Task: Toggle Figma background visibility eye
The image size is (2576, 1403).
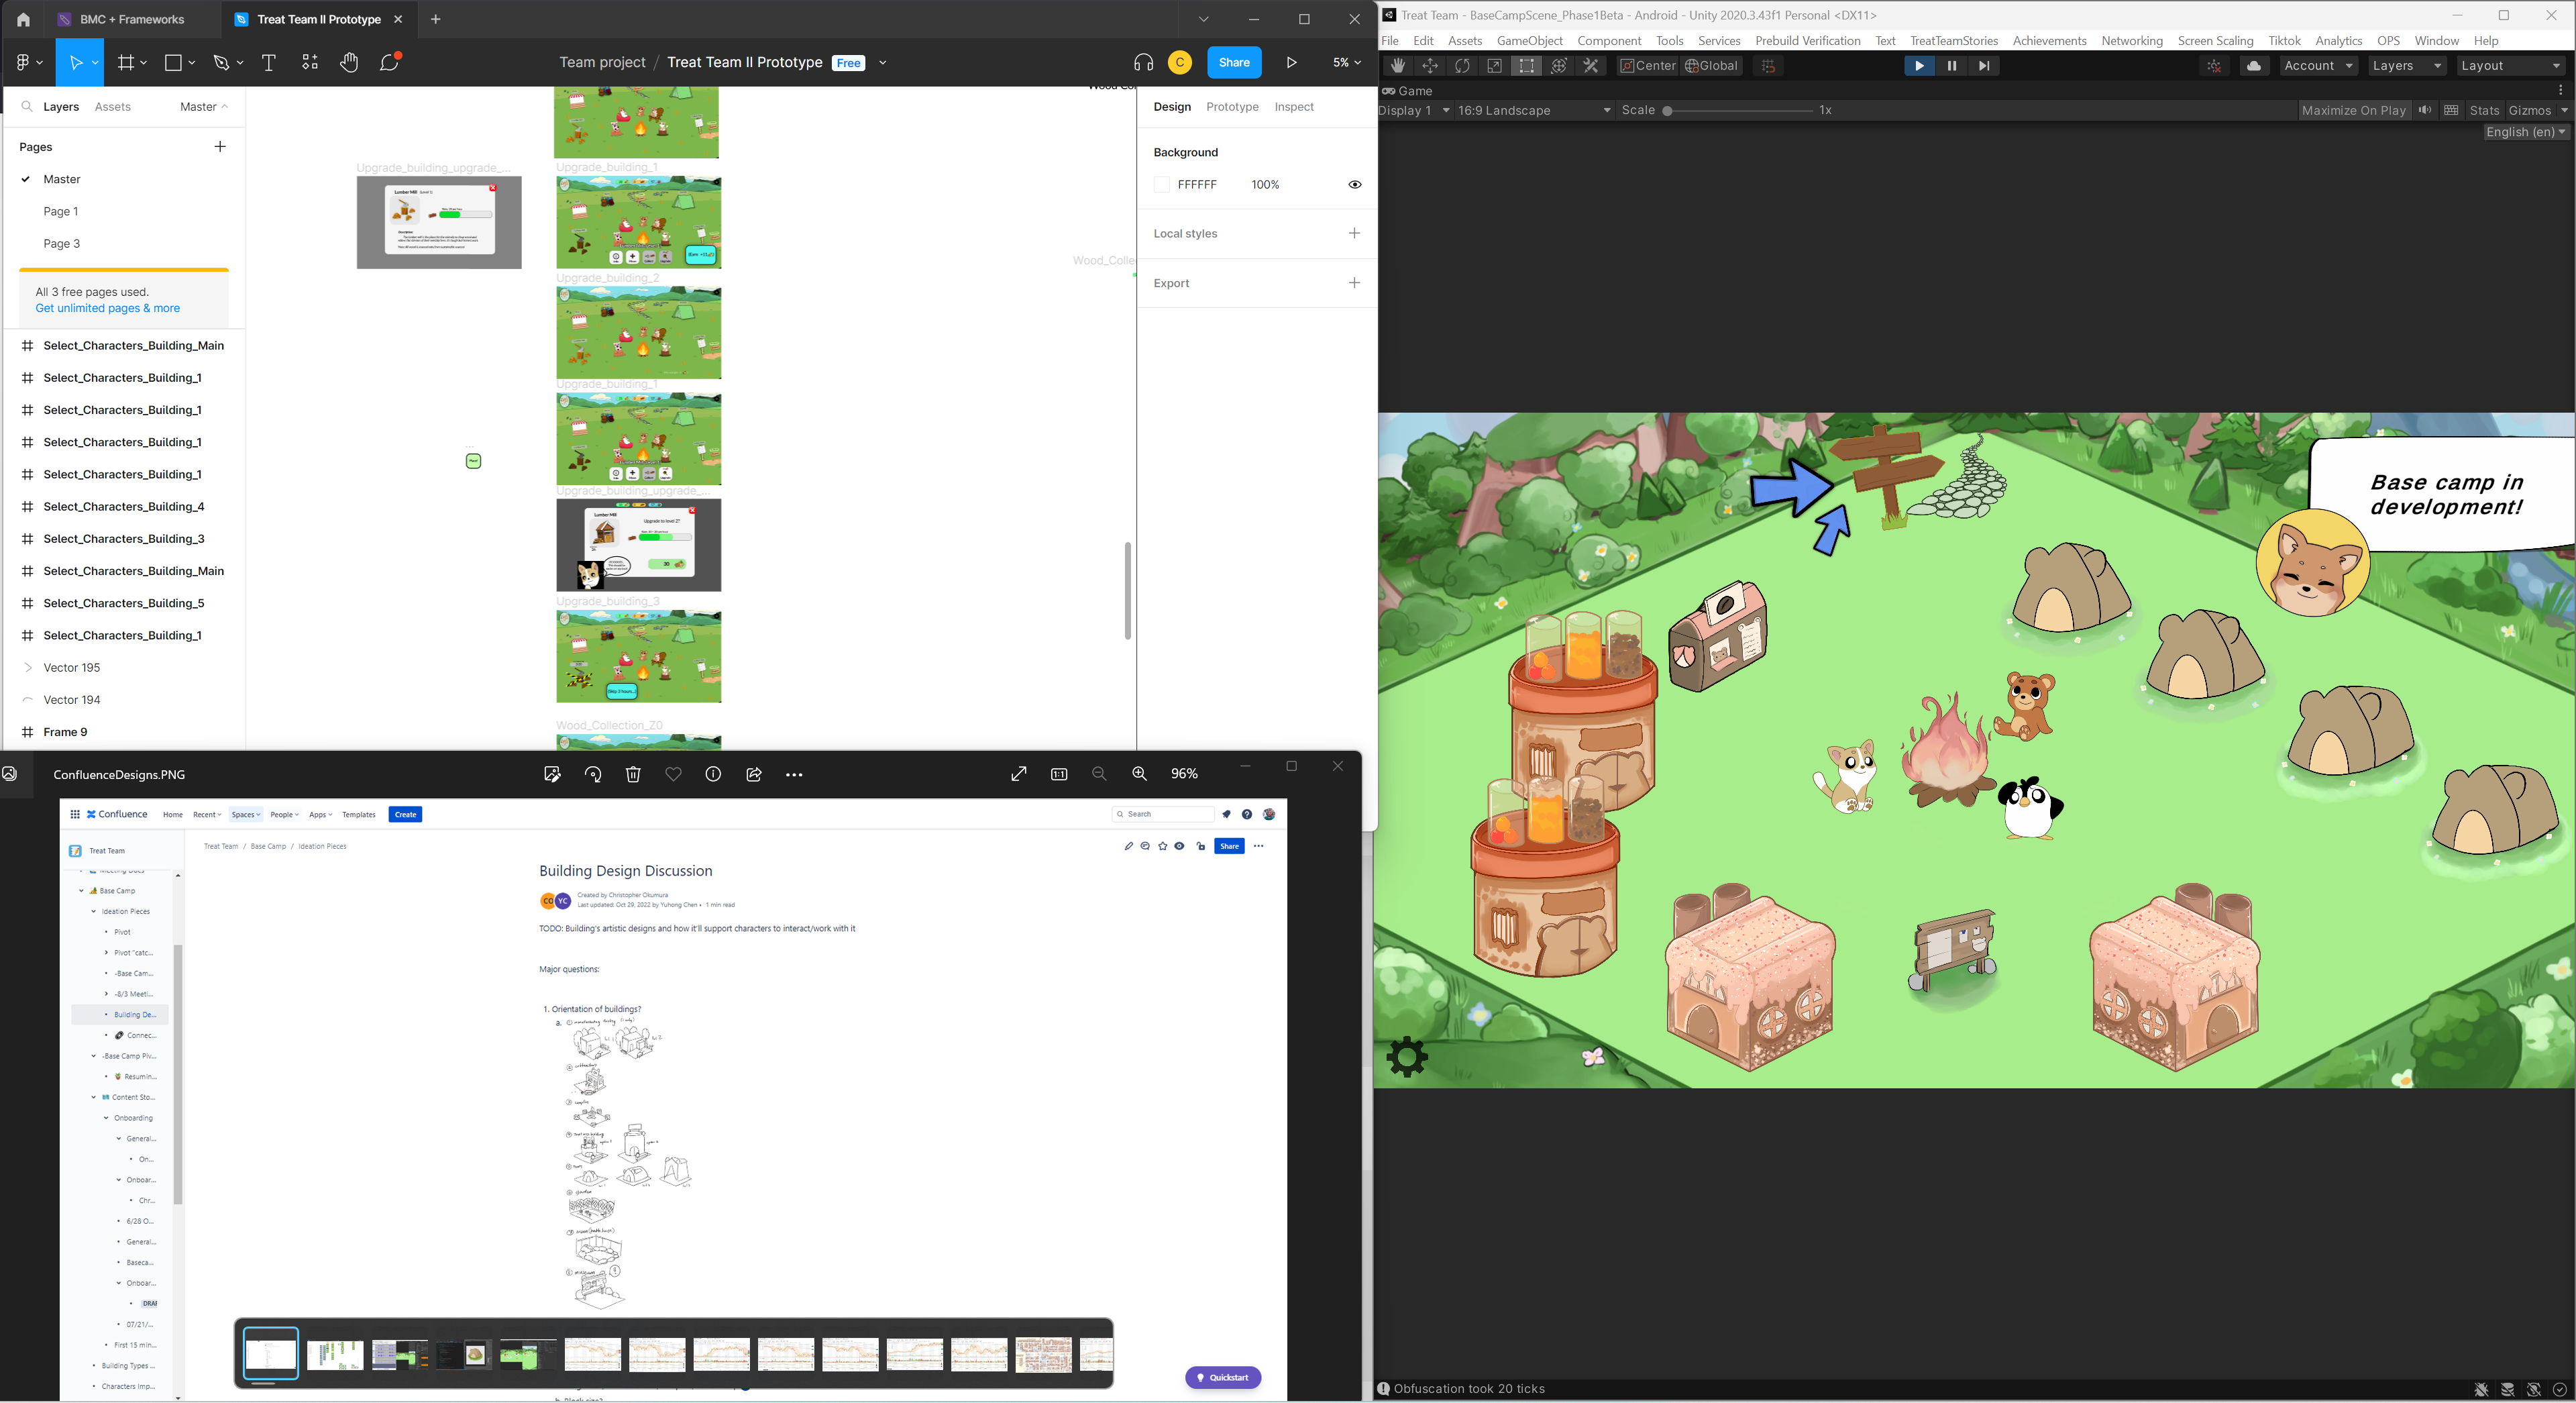Action: [1355, 185]
